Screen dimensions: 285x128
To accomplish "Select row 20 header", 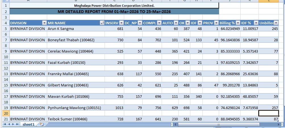I will [5, 113].
